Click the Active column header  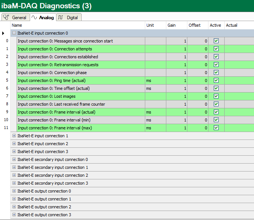pos(216,25)
